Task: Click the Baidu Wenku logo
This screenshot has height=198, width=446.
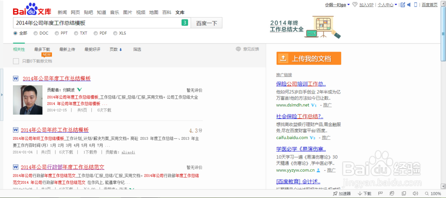Action: 32,9
